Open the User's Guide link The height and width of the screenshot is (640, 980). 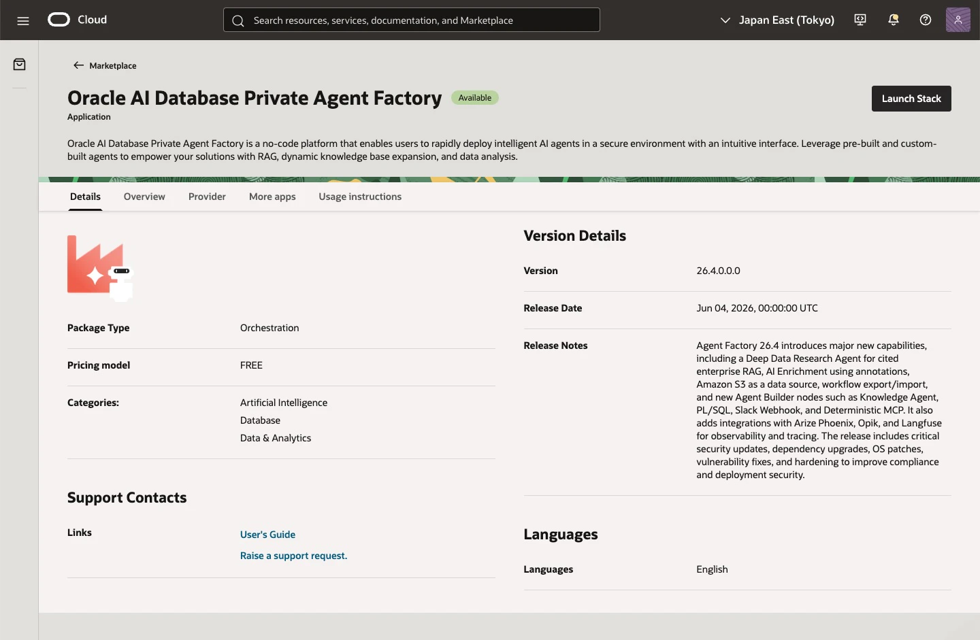click(267, 535)
